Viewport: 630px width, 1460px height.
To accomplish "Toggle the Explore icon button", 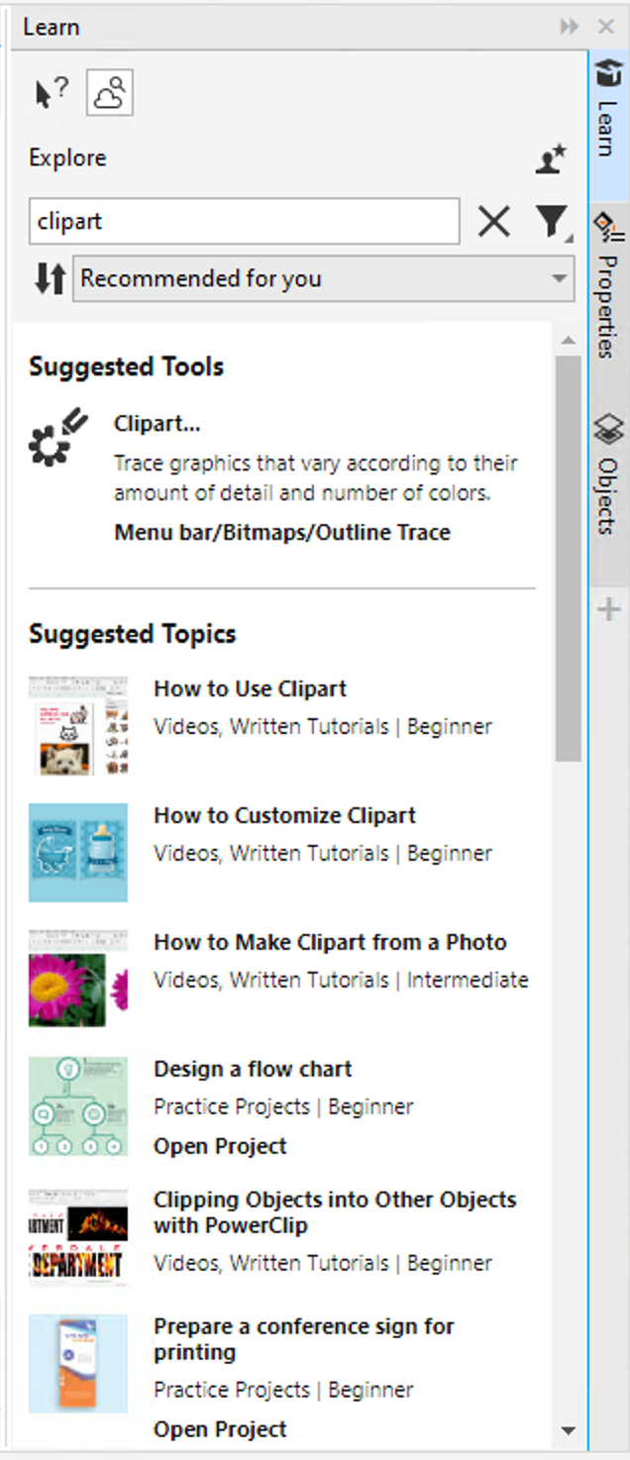I will point(109,93).
